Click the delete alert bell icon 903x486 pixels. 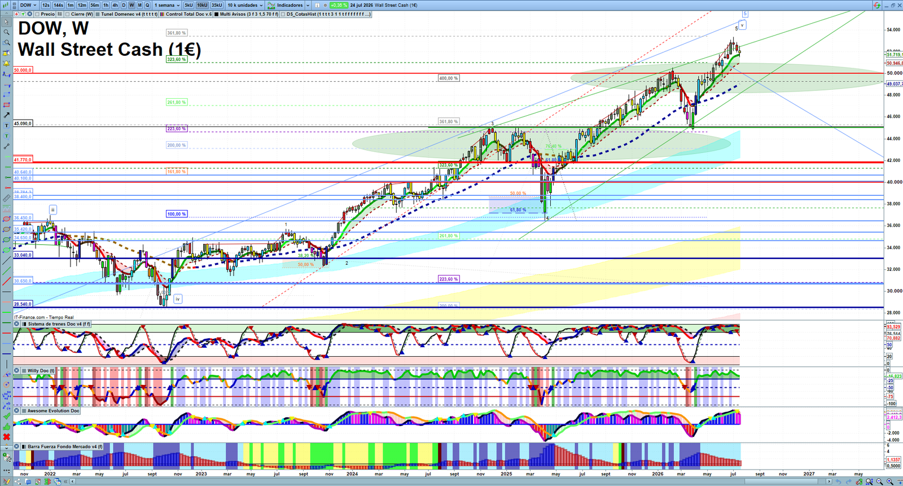[x=6, y=53]
